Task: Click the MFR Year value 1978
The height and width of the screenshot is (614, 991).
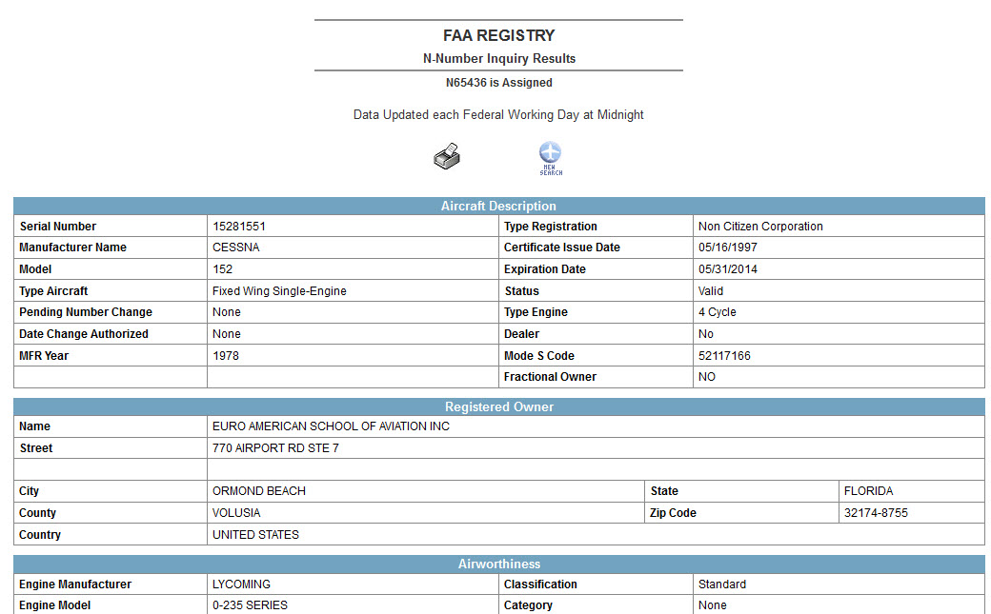Action: [x=226, y=356]
